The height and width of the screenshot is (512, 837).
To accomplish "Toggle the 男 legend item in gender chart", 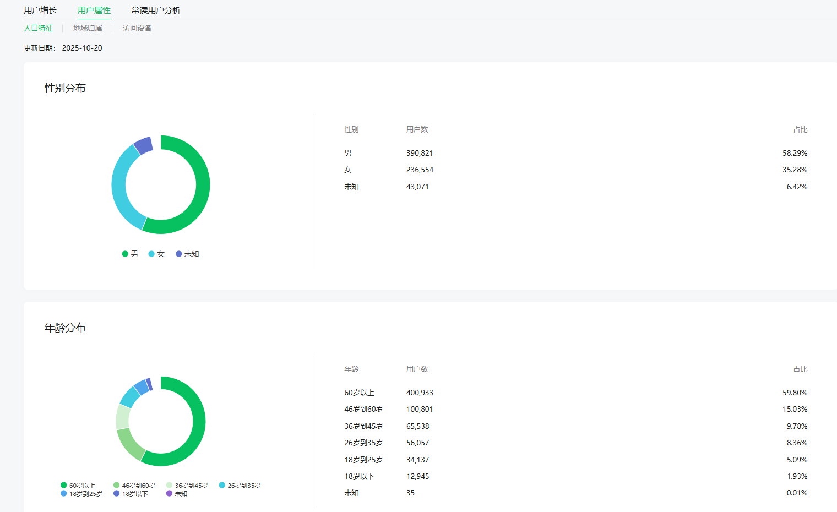I will 130,254.
